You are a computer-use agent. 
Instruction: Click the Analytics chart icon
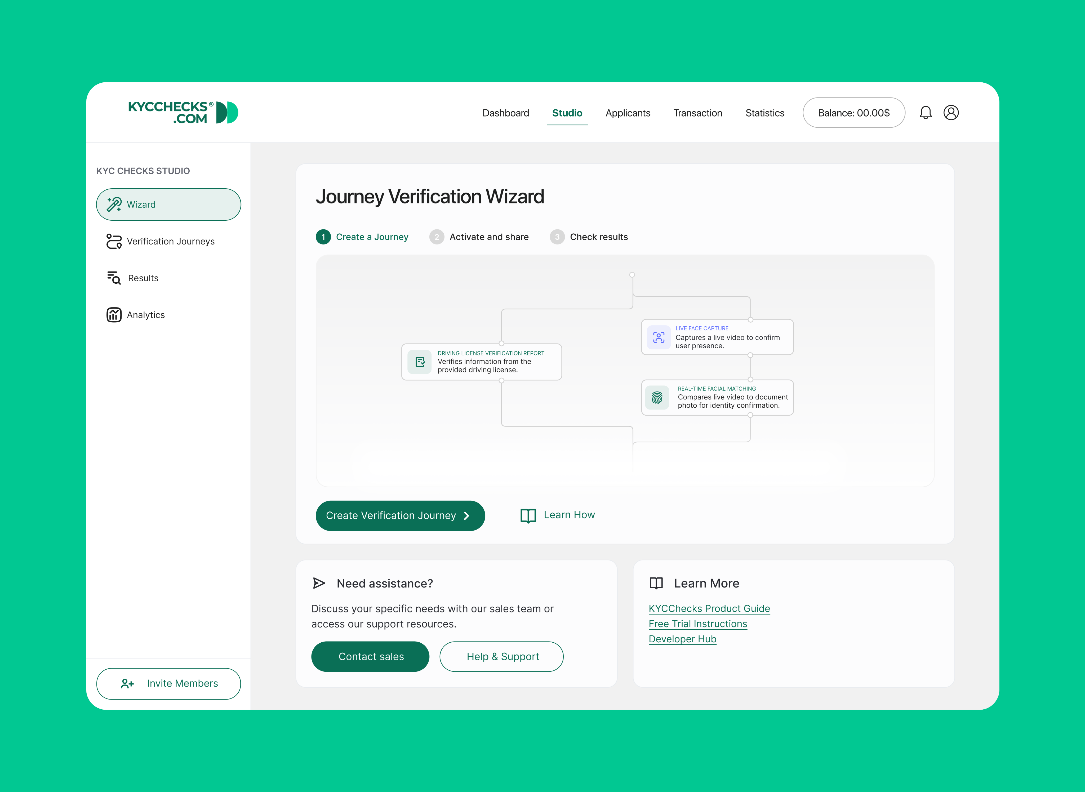(114, 315)
